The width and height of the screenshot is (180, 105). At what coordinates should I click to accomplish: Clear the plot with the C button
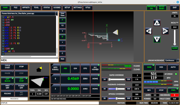point(62,53)
